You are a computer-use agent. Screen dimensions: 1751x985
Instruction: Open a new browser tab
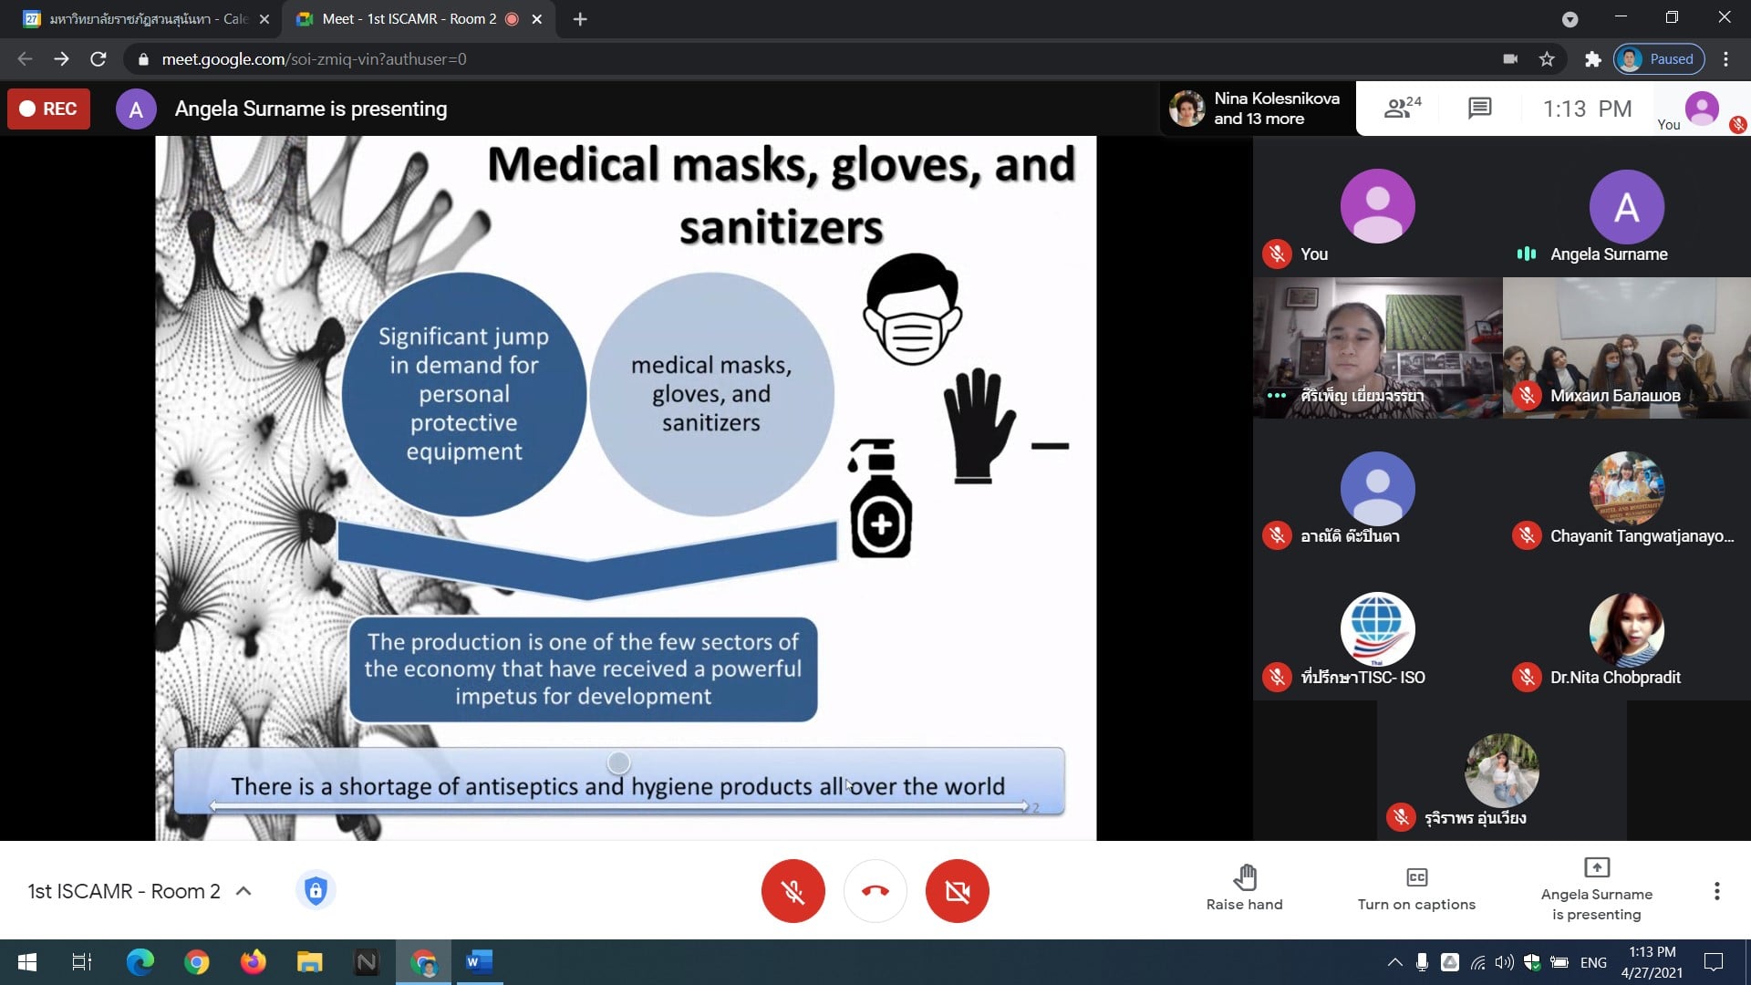click(x=580, y=19)
